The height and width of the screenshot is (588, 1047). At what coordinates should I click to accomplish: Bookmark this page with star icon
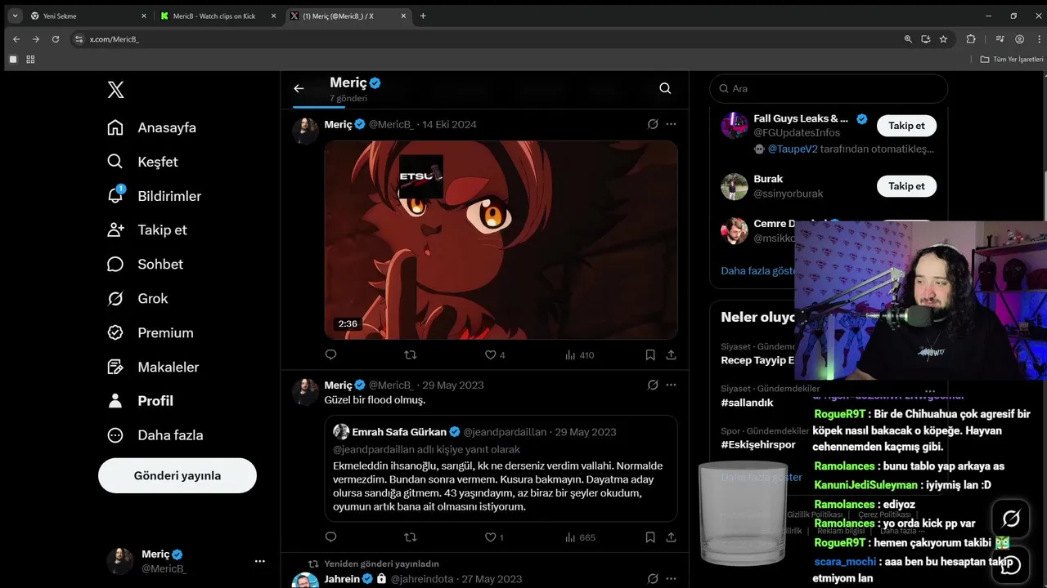[x=943, y=38]
